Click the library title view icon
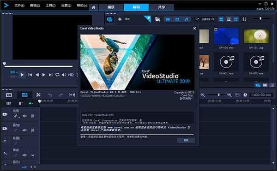 (221, 19)
